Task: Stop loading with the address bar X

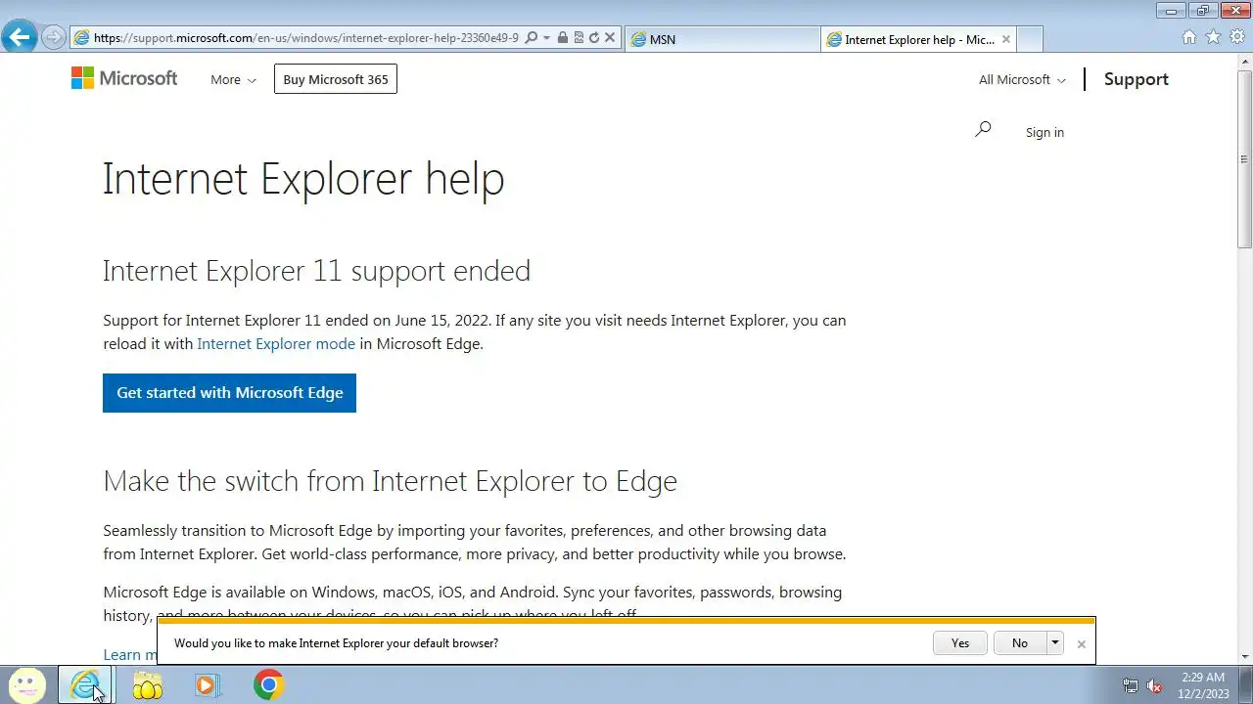Action: coord(610,38)
